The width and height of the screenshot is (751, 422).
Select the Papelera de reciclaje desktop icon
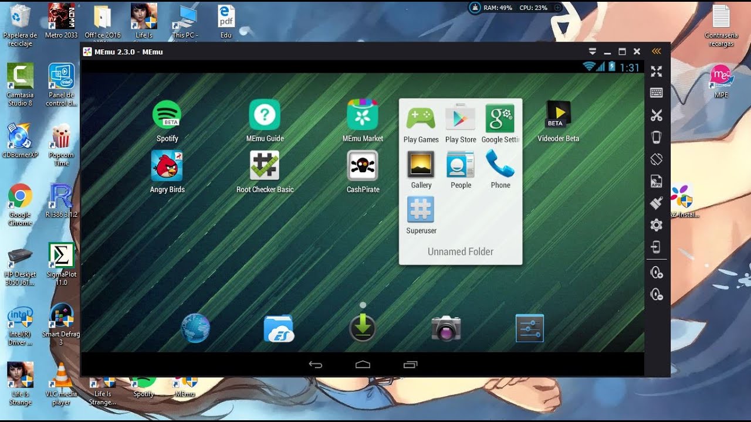coord(20,26)
